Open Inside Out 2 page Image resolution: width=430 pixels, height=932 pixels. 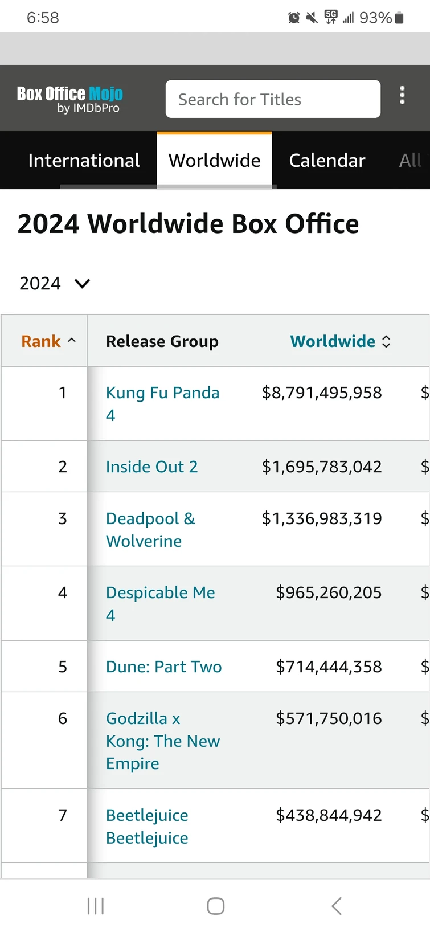pyautogui.click(x=151, y=467)
